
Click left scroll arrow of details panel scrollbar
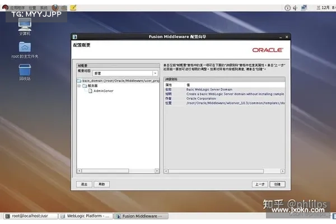(x=166, y=171)
